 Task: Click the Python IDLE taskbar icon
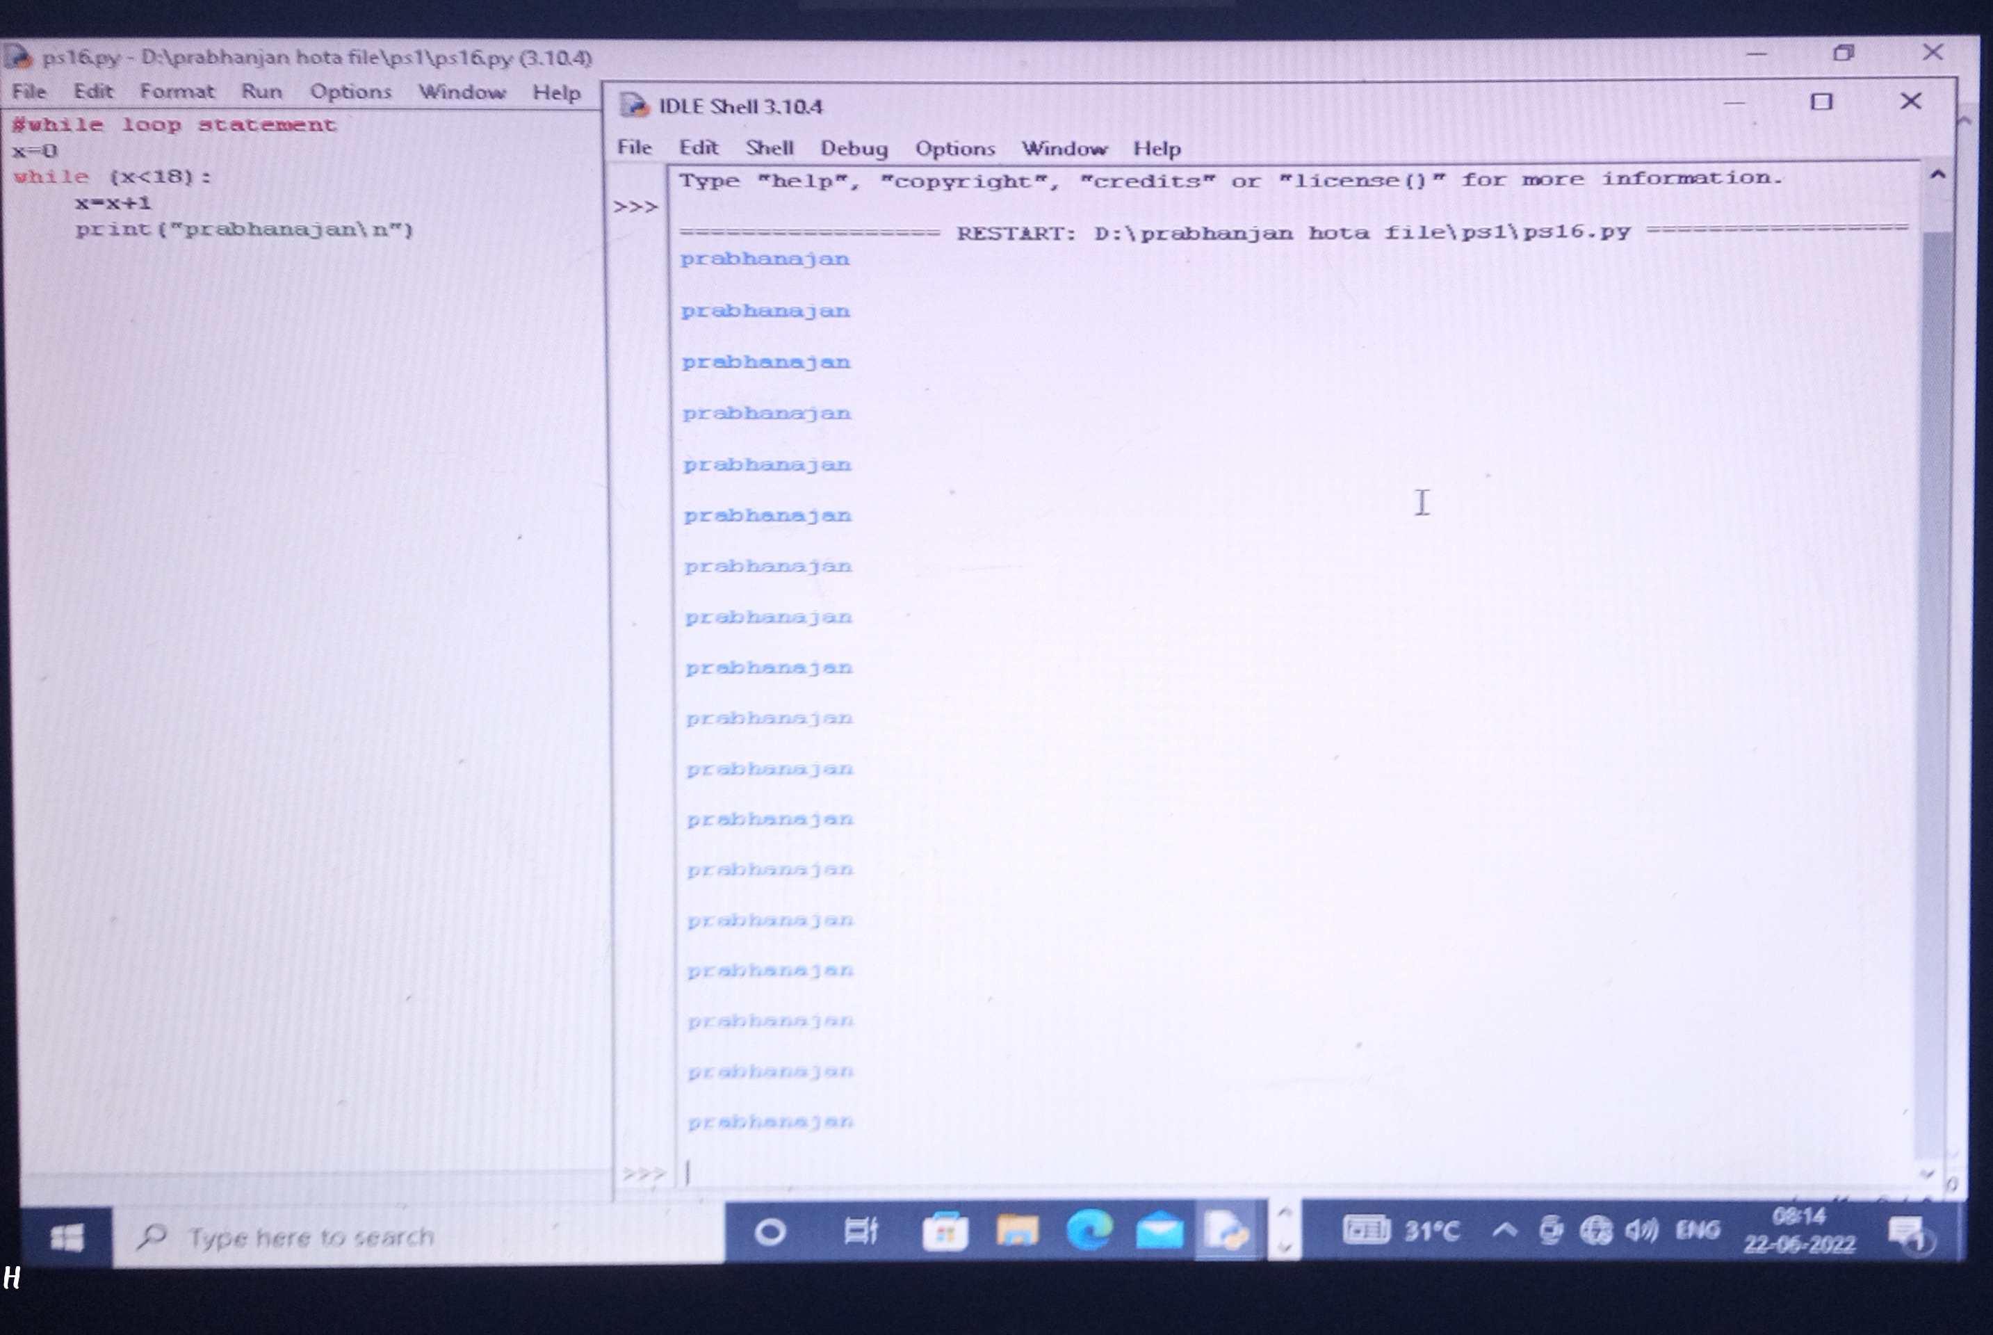(x=1226, y=1230)
